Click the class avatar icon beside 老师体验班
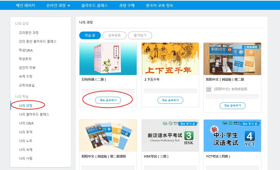 point(208,89)
